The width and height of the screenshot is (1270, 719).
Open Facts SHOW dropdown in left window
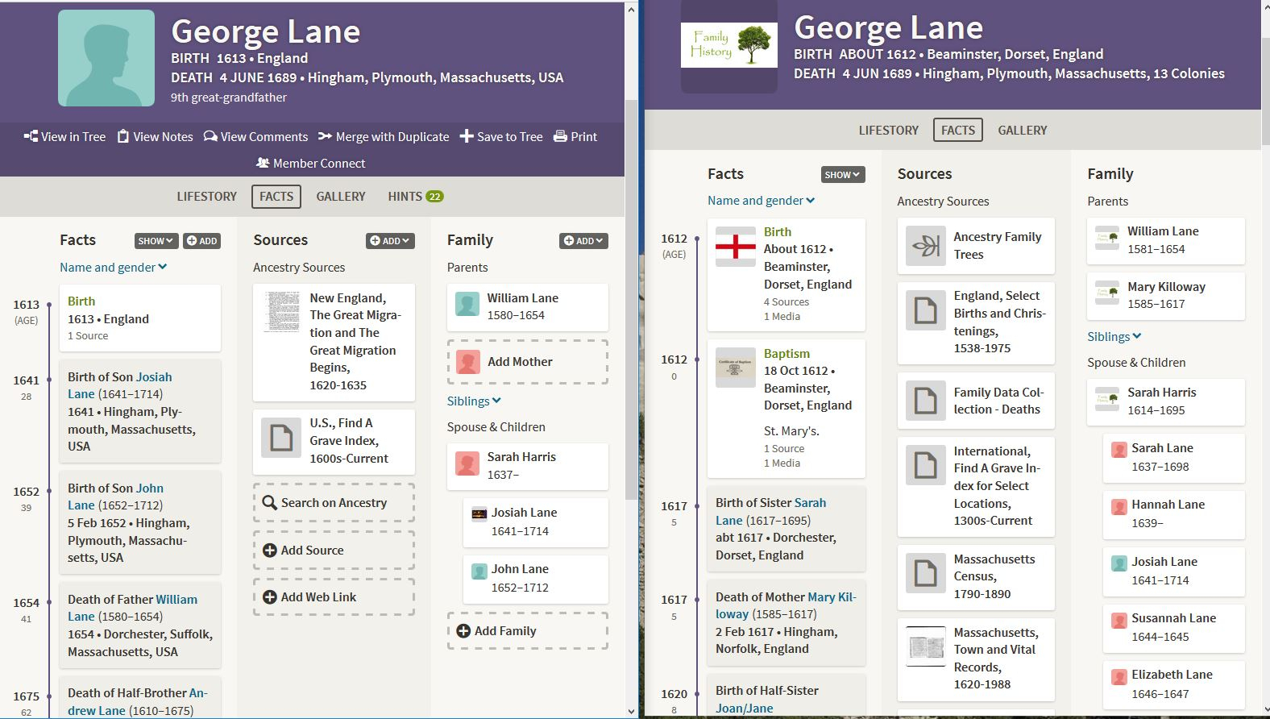point(156,241)
